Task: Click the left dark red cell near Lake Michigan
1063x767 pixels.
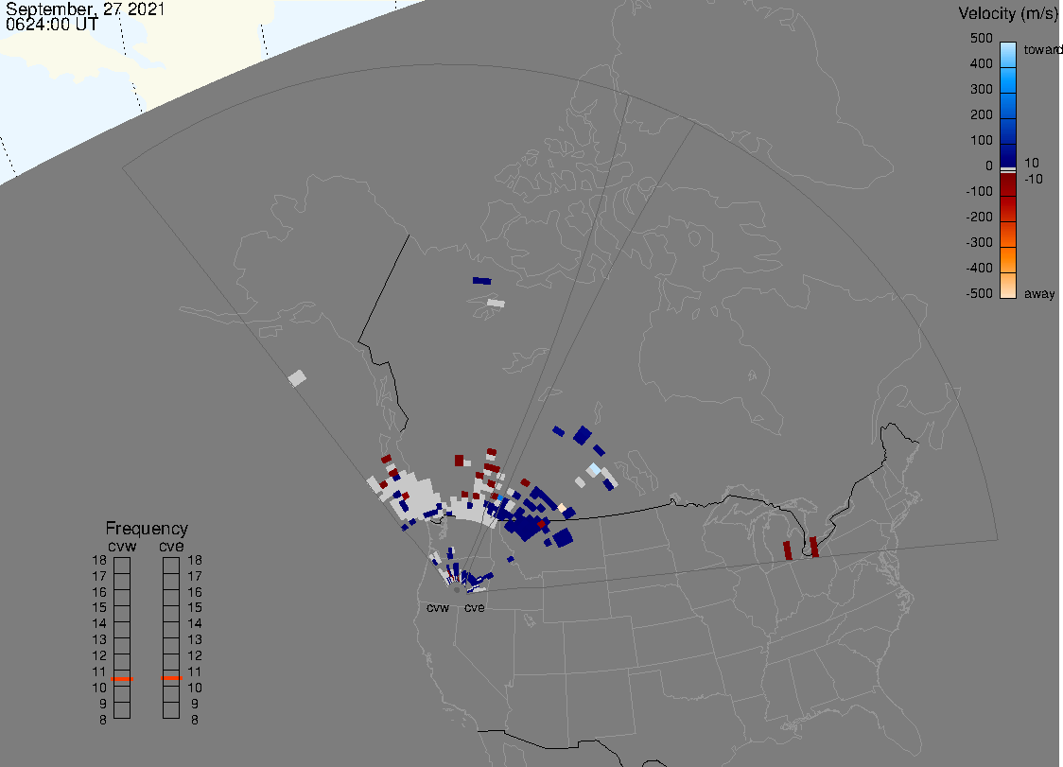Action: click(x=788, y=550)
